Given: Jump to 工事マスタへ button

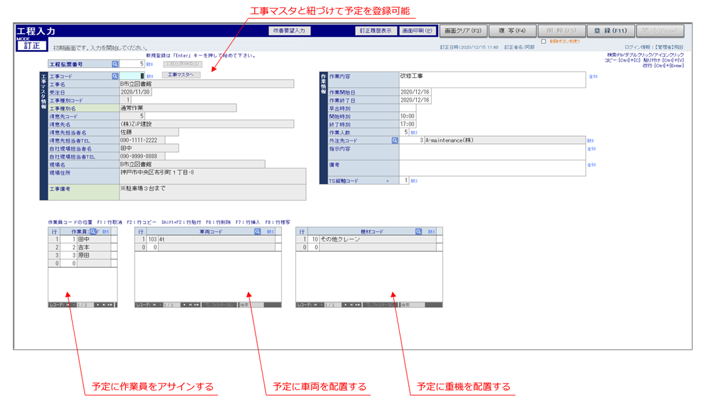Looking at the screenshot, I should pos(180,76).
